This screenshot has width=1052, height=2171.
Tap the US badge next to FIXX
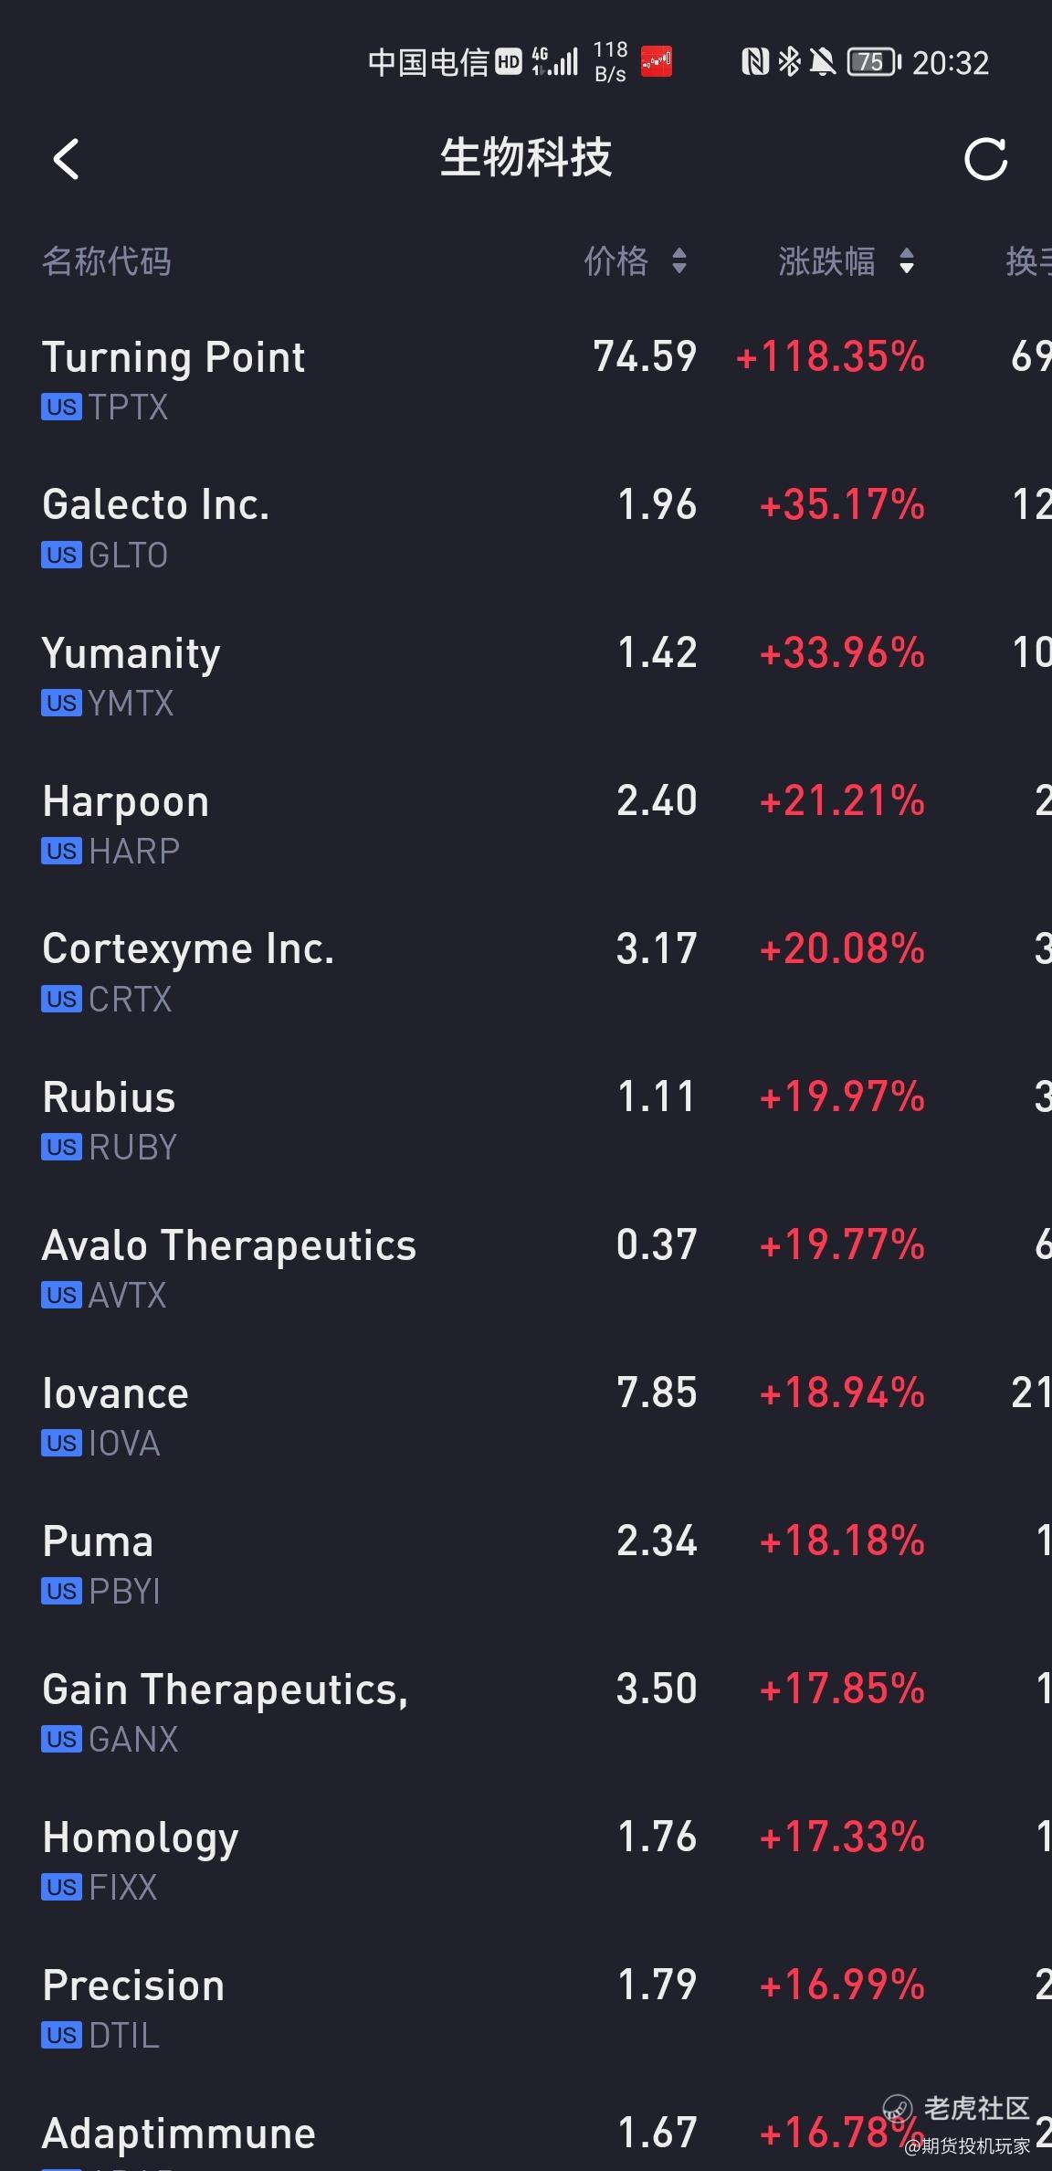[x=61, y=1888]
